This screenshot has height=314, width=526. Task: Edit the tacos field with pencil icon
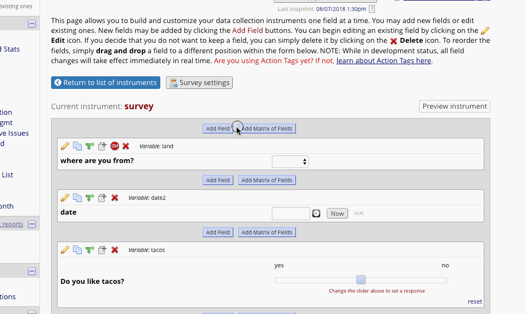pyautogui.click(x=65, y=250)
